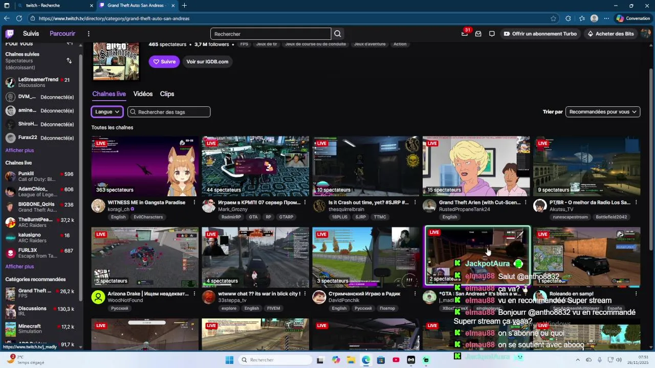Open the three-dot menu next to Parcourir
The height and width of the screenshot is (368, 655).
pyautogui.click(x=89, y=34)
